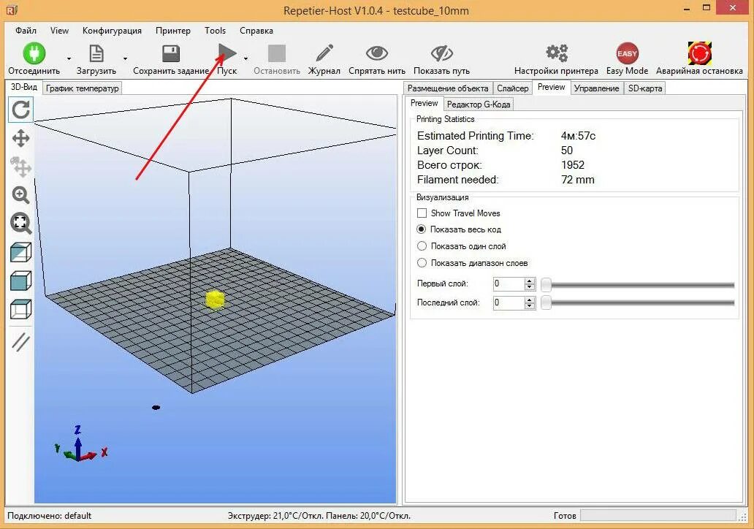Image resolution: width=754 pixels, height=529 pixels.
Task: Click the green Disconnect (Отсоединить) plug icon
Action: point(34,53)
